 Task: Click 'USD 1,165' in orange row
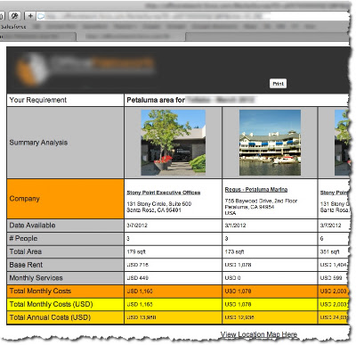(x=140, y=292)
